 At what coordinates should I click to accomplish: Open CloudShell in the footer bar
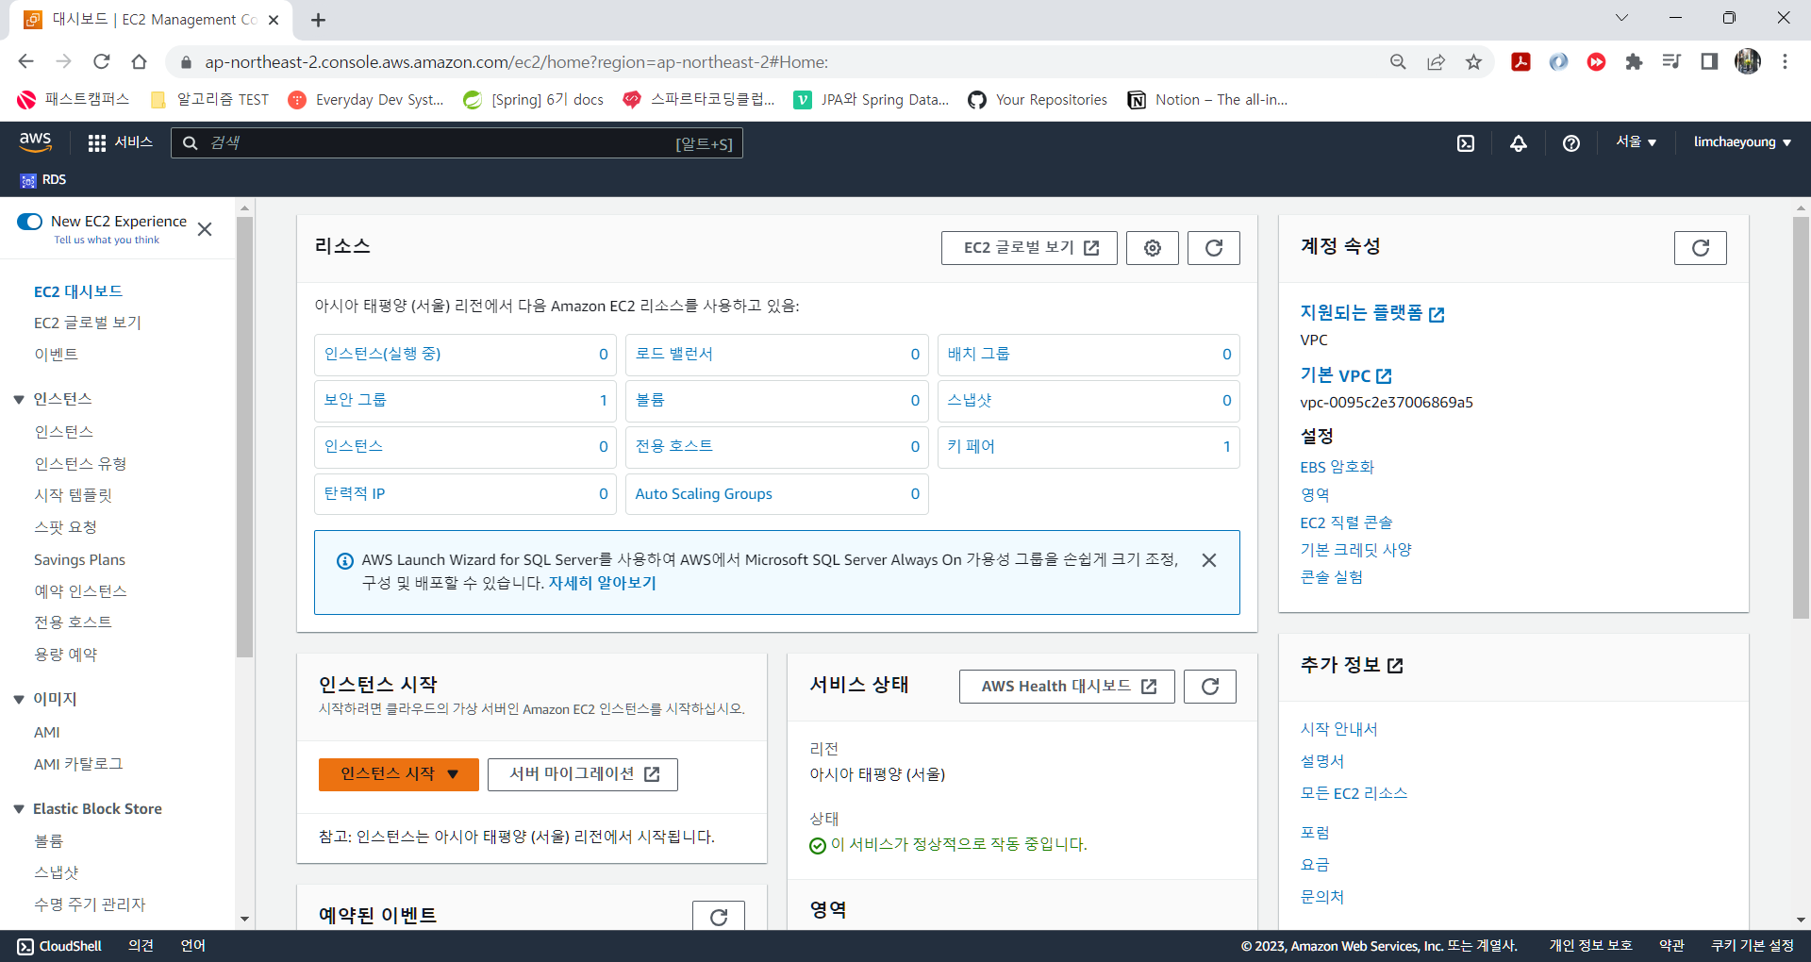coord(59,946)
